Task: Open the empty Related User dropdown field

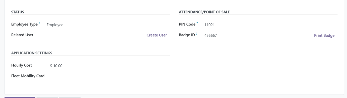Action: coord(95,35)
